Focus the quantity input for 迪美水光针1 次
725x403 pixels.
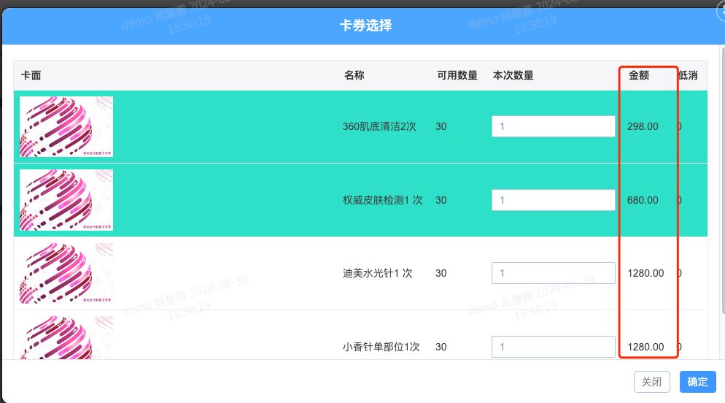553,273
